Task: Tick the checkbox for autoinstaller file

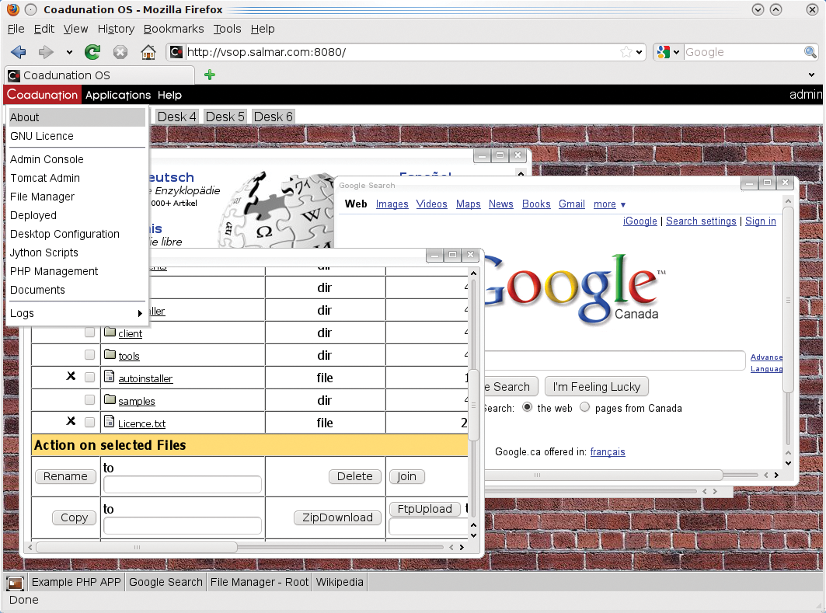Action: 89,377
